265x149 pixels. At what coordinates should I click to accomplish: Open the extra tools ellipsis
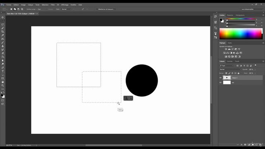(2, 89)
